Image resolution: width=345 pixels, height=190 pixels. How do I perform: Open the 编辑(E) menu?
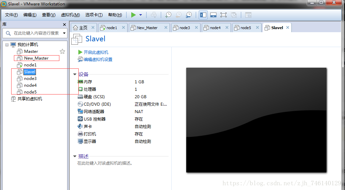pos(30,15)
